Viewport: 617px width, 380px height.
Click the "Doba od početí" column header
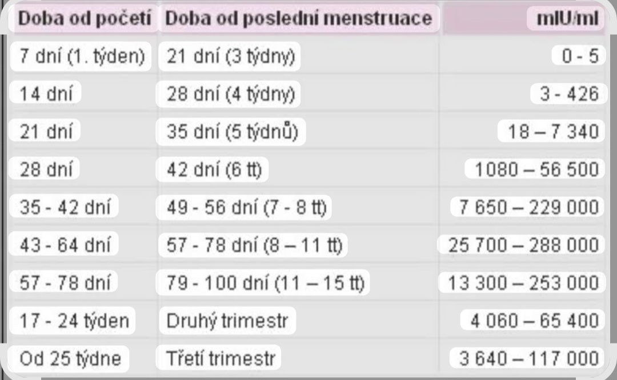pyautogui.click(x=86, y=19)
